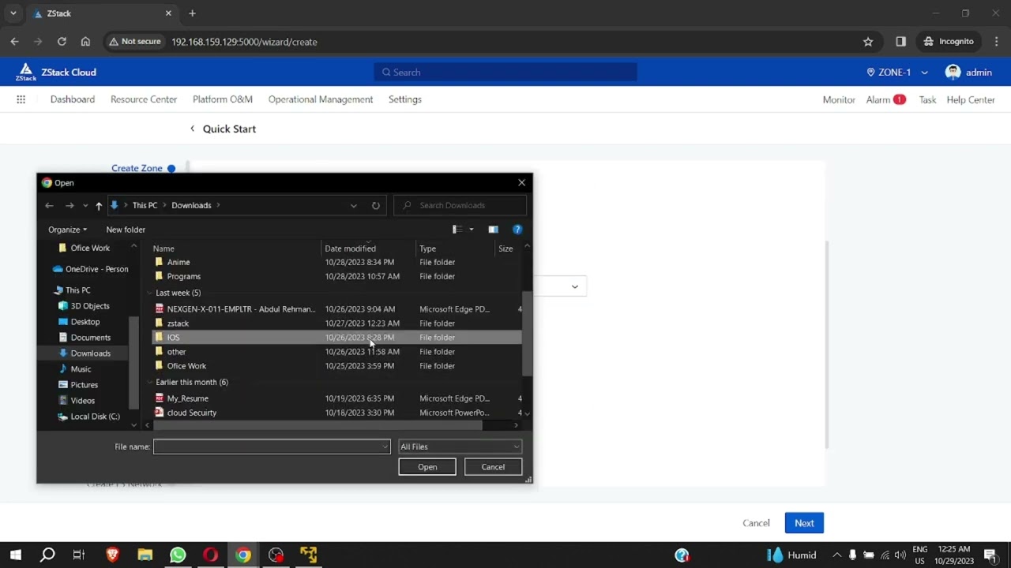The image size is (1011, 568).
Task: Cancel the Open file dialog
Action: [x=493, y=467]
